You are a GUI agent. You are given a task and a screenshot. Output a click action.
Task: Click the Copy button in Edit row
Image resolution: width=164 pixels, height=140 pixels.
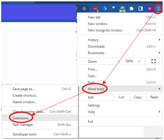click(138, 97)
